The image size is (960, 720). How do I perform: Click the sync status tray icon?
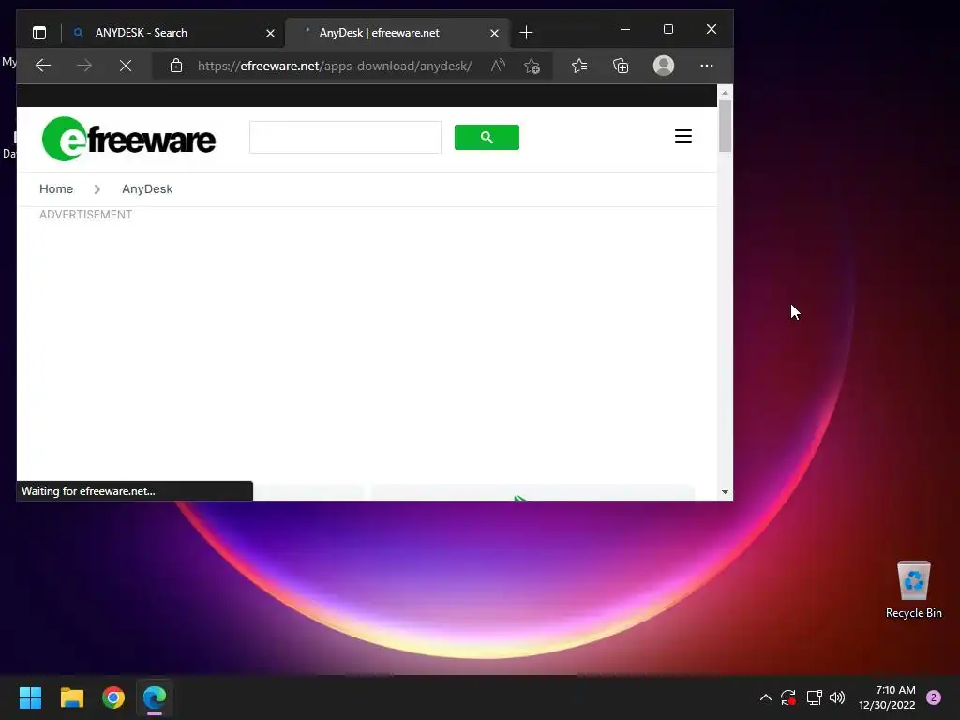787,697
